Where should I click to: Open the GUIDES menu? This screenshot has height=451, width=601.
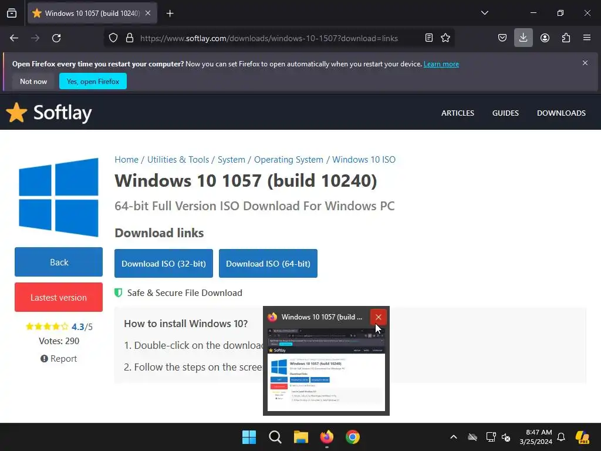tap(505, 113)
